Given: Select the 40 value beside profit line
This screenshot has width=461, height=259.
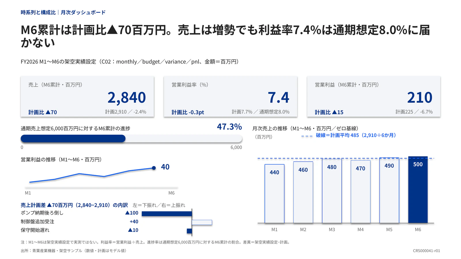Looking at the screenshot, I should click(x=165, y=167).
